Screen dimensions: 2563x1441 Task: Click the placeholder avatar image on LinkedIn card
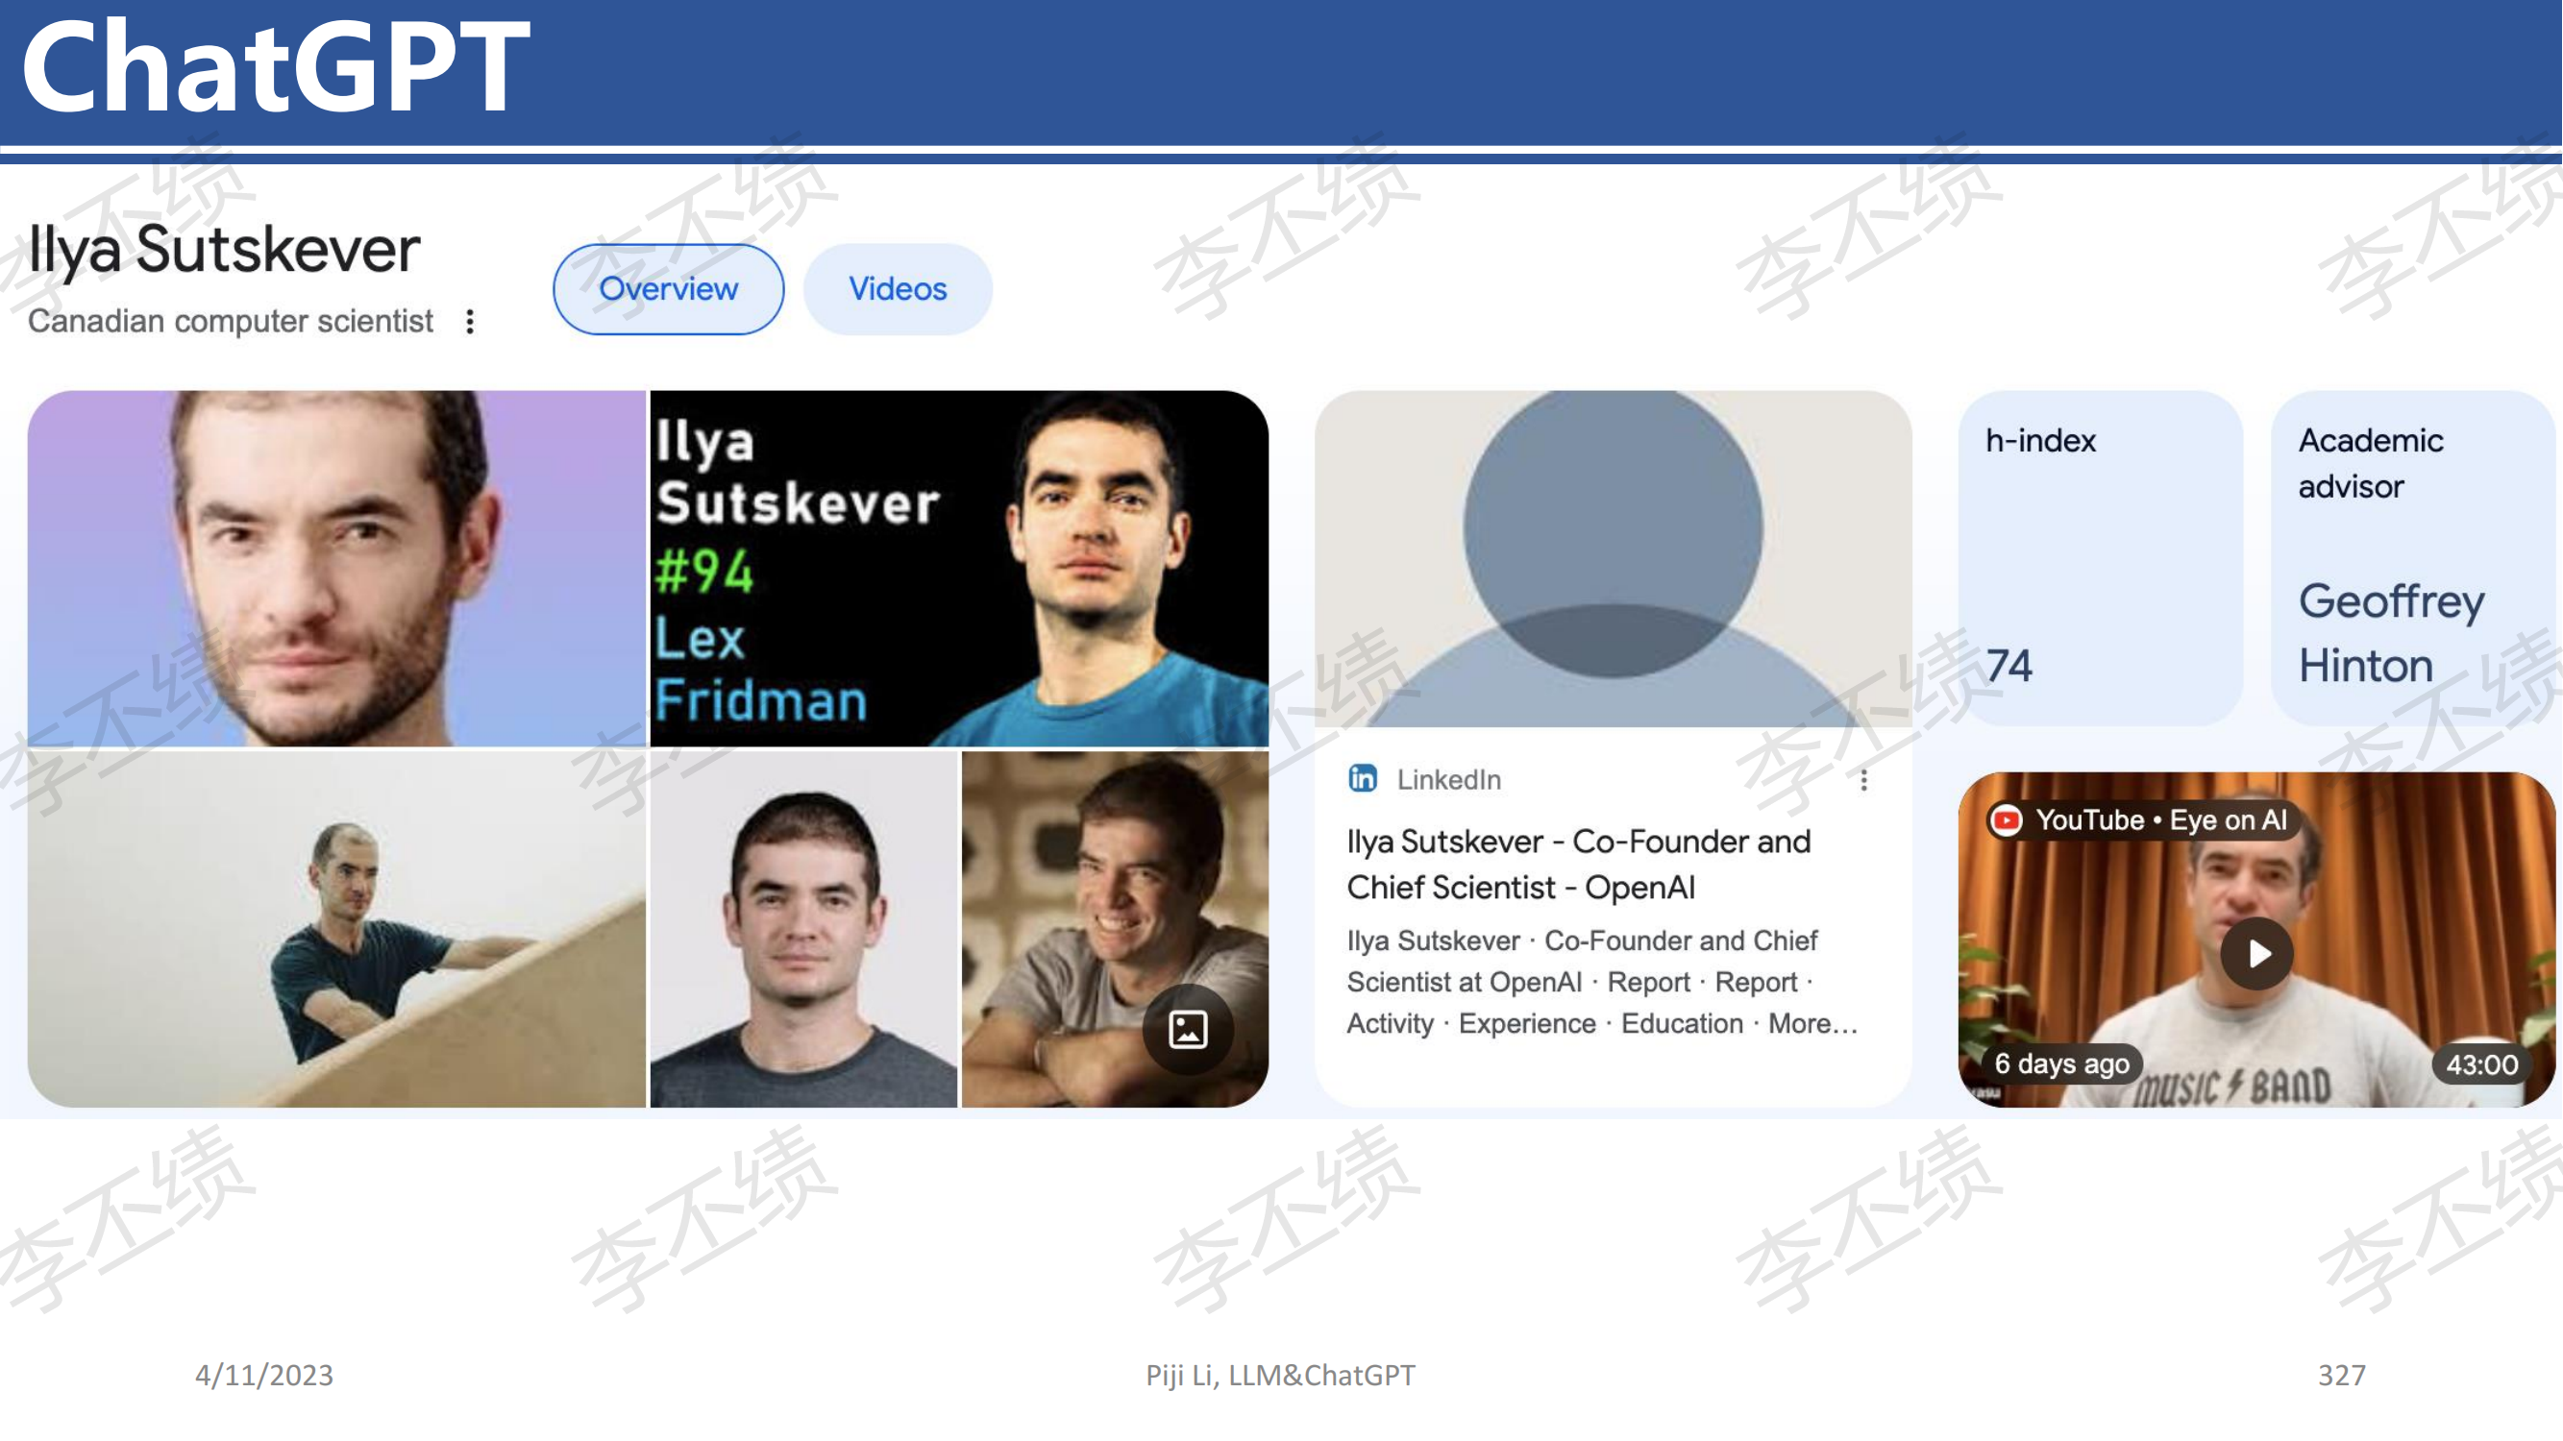click(x=1613, y=558)
